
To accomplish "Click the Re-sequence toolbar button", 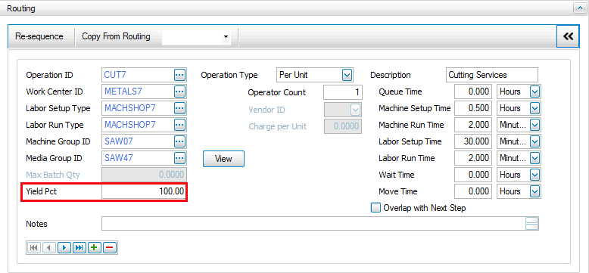I will pos(39,36).
